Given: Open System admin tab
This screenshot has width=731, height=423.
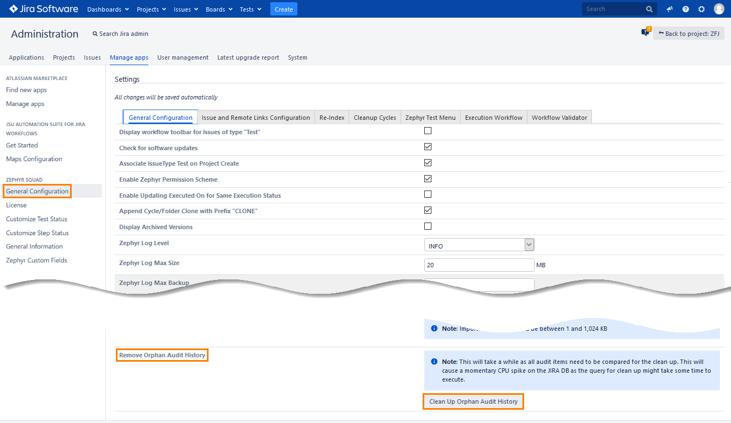Looking at the screenshot, I should tap(297, 57).
